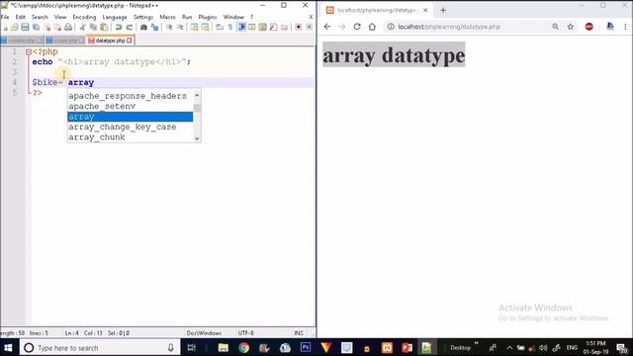
Task: Open Find with the binoculars icon
Action: point(143,28)
